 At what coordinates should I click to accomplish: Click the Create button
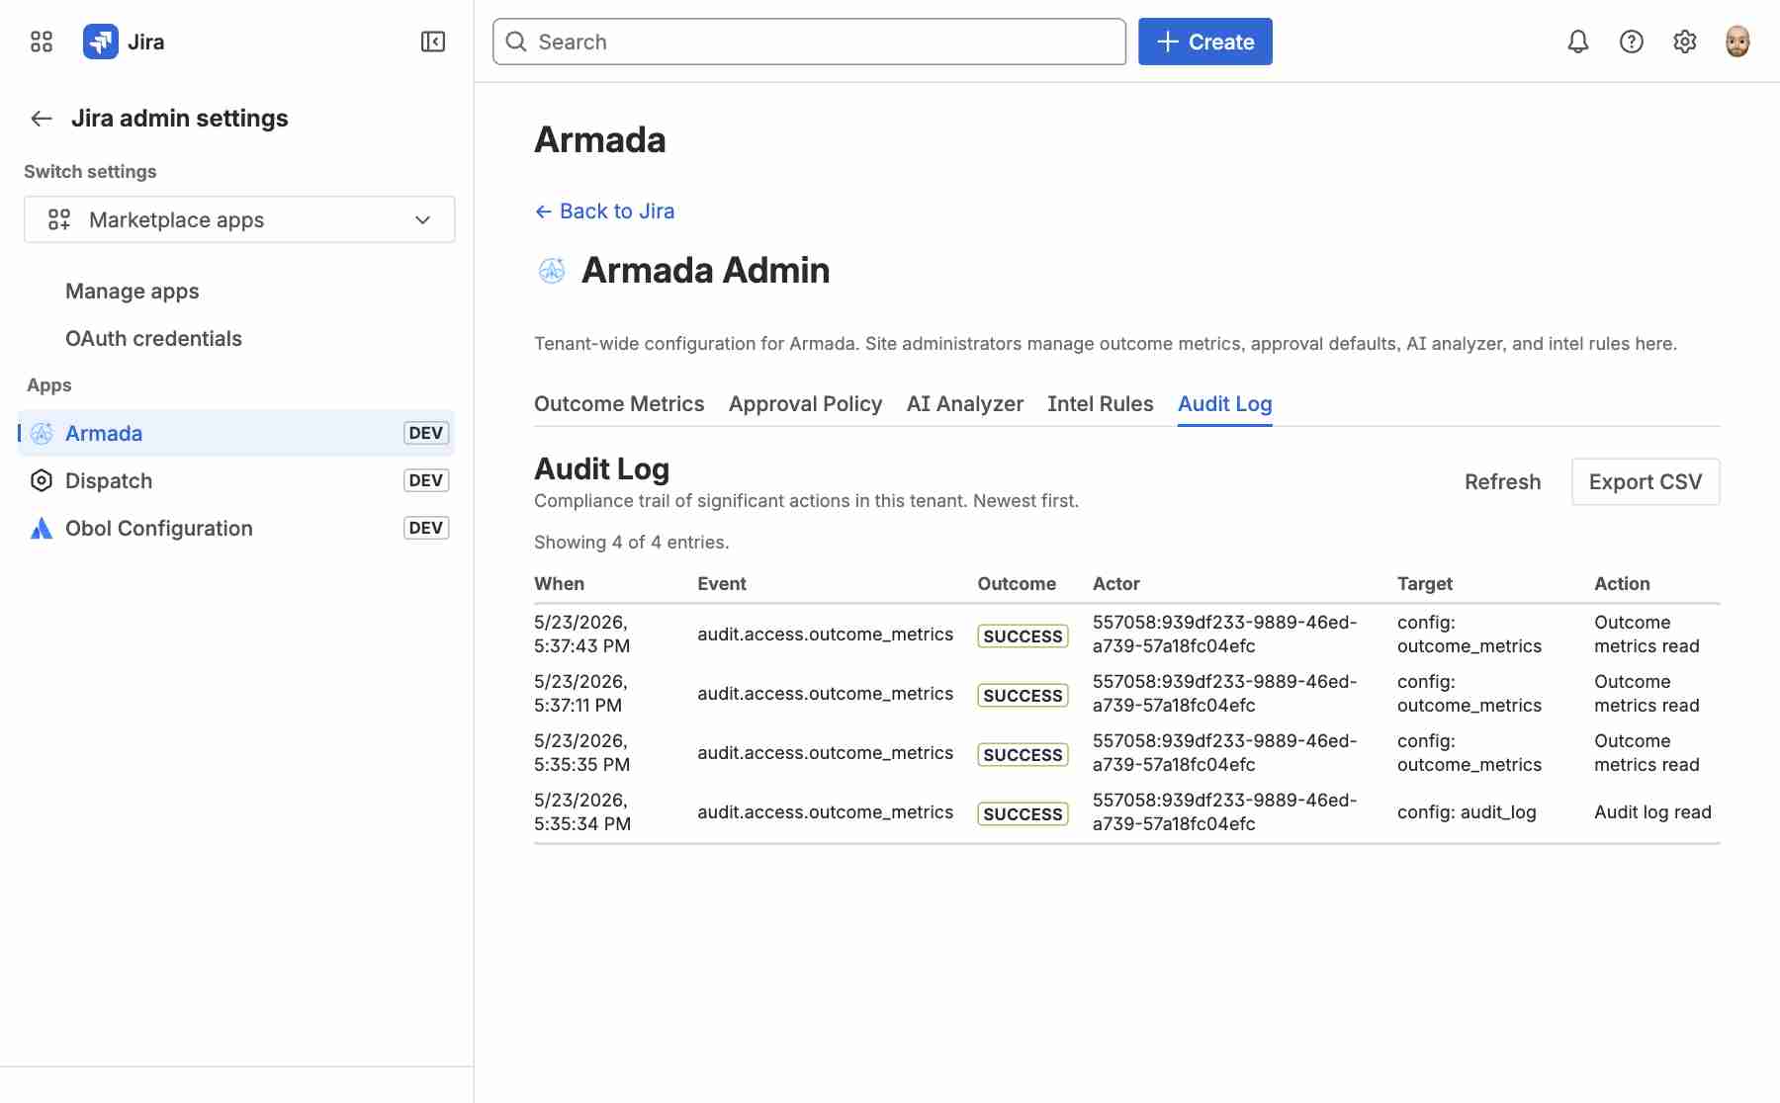coord(1205,42)
